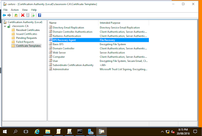Viewport: 202px width, 136px height.
Task: Open the Action menu
Action: (15, 10)
